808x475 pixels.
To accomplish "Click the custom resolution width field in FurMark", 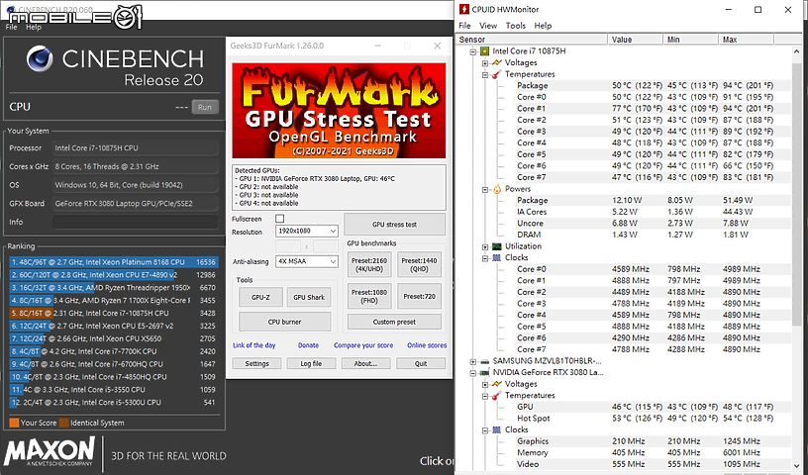I will [x=288, y=246].
